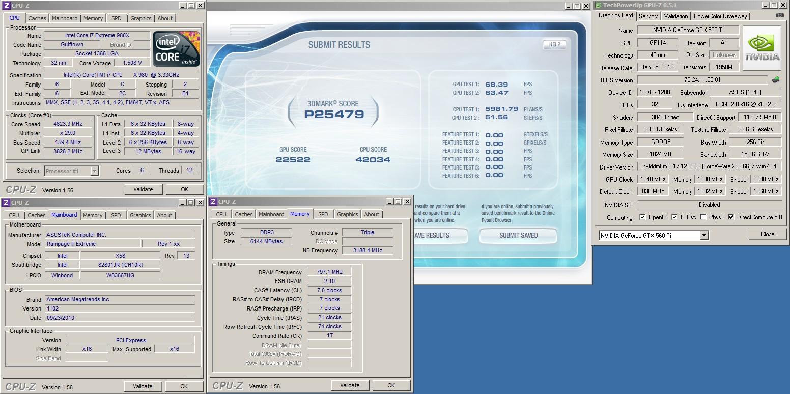Click OK in the top CPU-Z window
Viewport: 790px width, 394px height.
point(184,189)
